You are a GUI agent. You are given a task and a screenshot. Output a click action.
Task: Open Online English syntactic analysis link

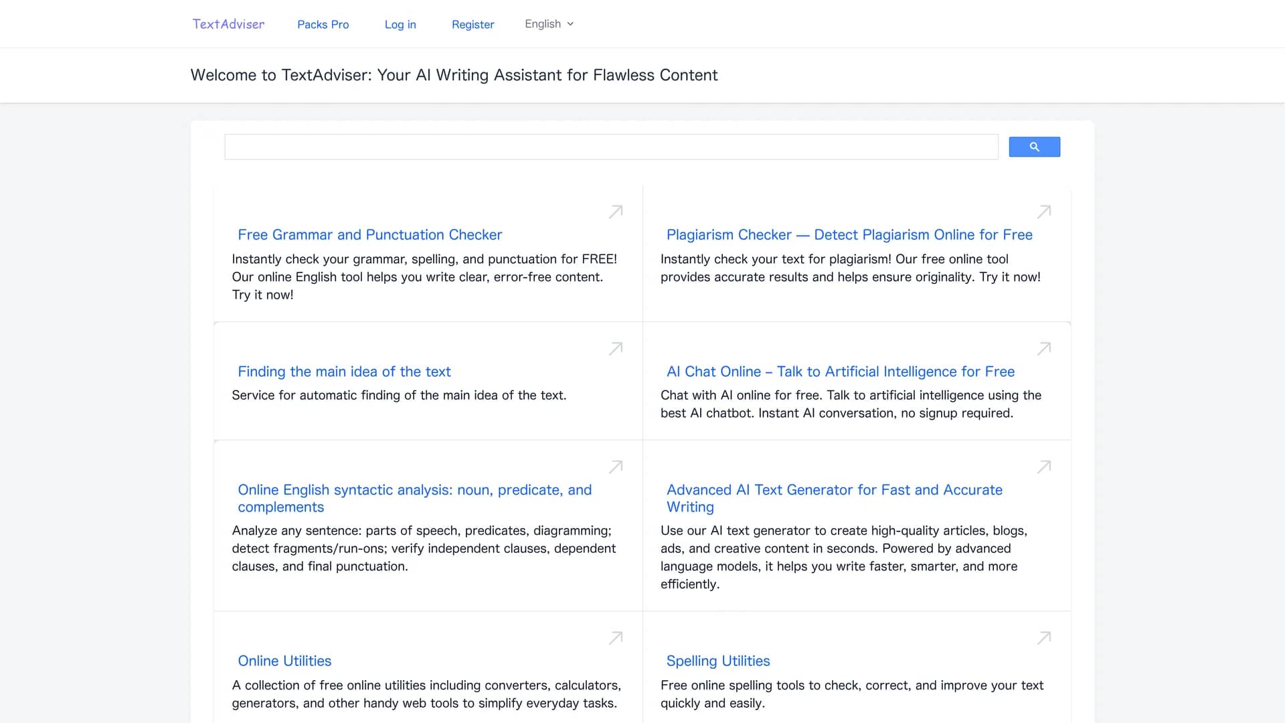click(x=415, y=498)
